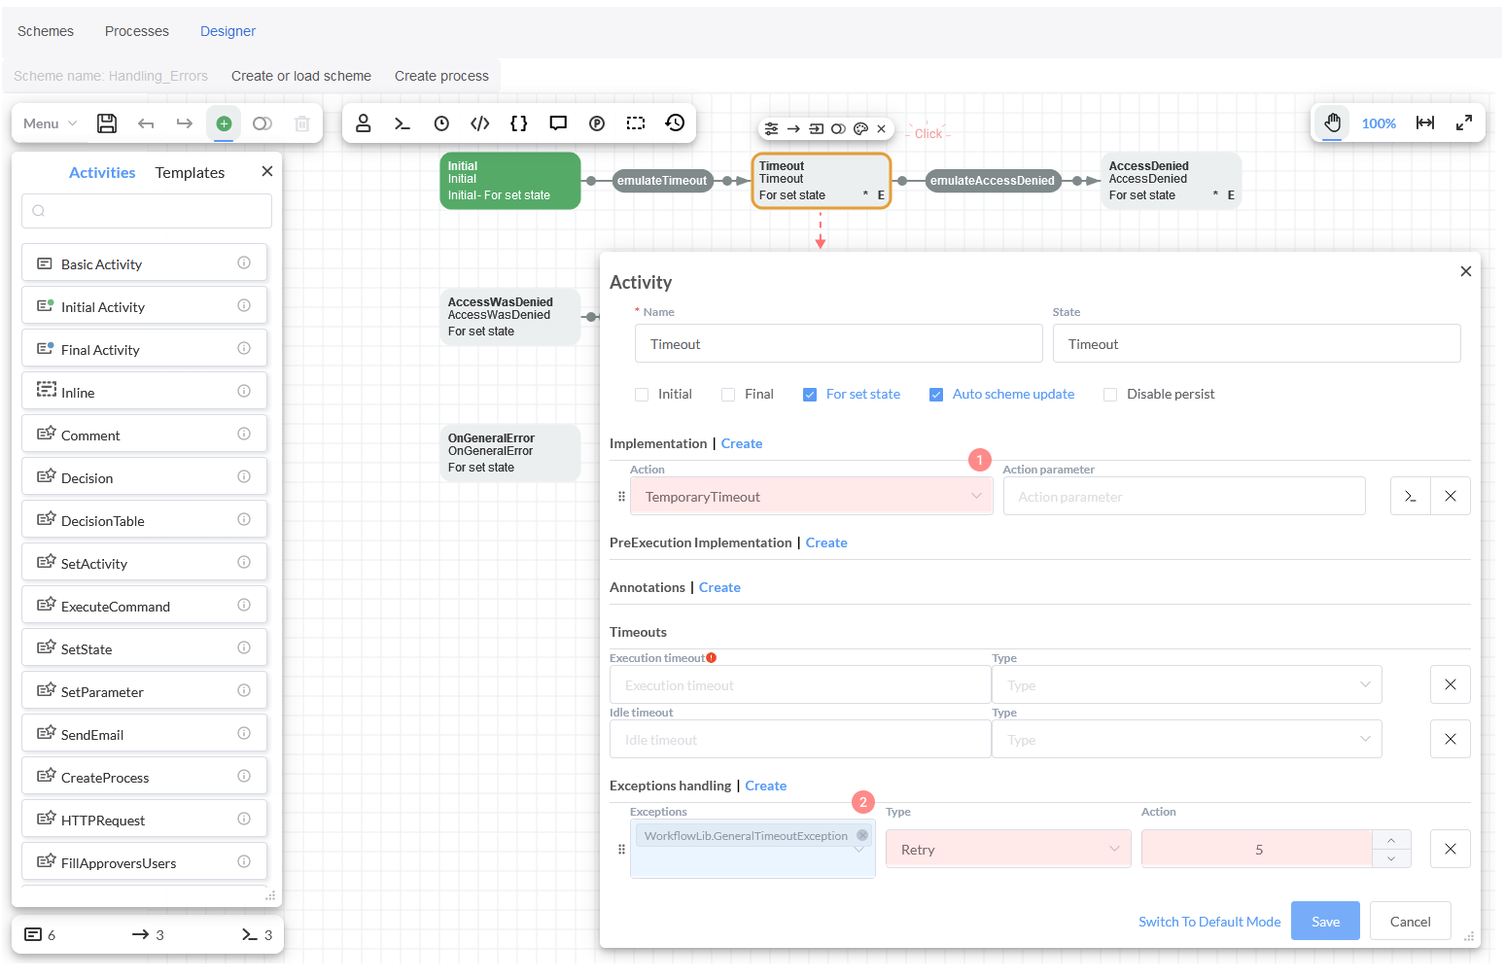Click Switch To Default Mode link
1505x978 pixels.
(x=1209, y=922)
